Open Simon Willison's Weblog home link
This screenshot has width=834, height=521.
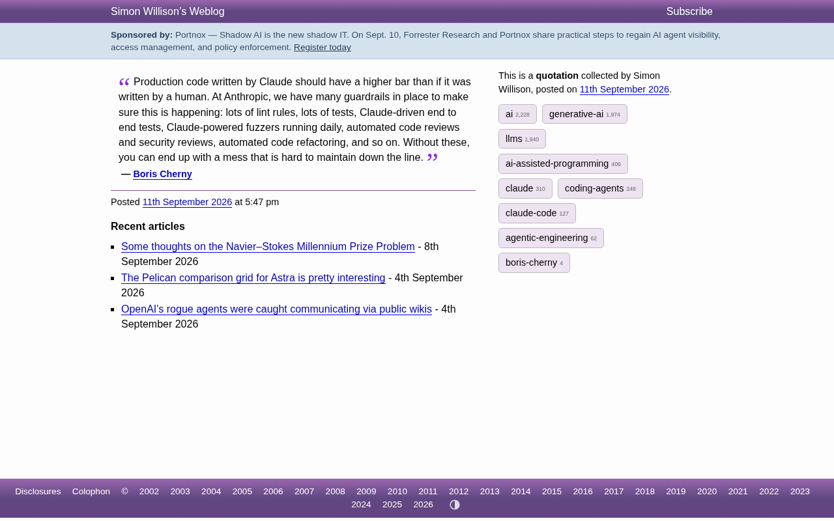[167, 12]
